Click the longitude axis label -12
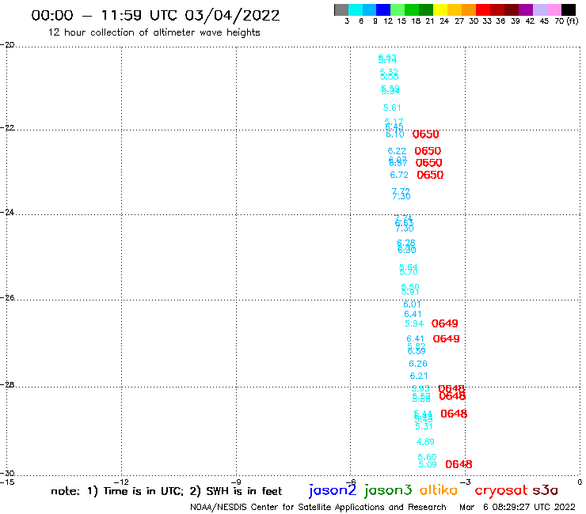586x514 pixels. [121, 482]
